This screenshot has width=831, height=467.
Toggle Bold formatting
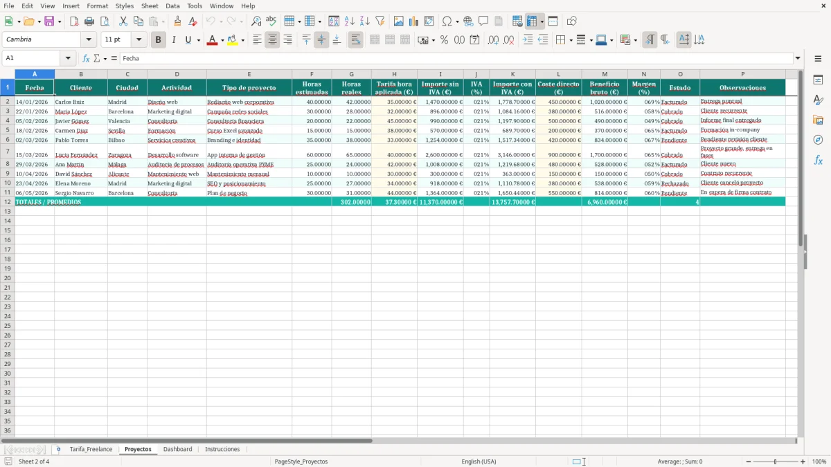(159, 40)
